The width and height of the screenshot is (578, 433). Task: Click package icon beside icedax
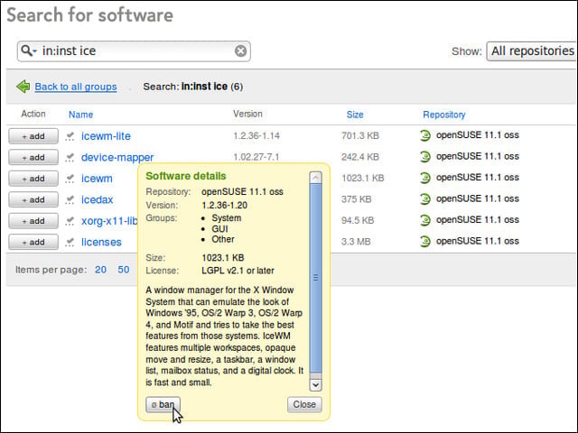[70, 200]
